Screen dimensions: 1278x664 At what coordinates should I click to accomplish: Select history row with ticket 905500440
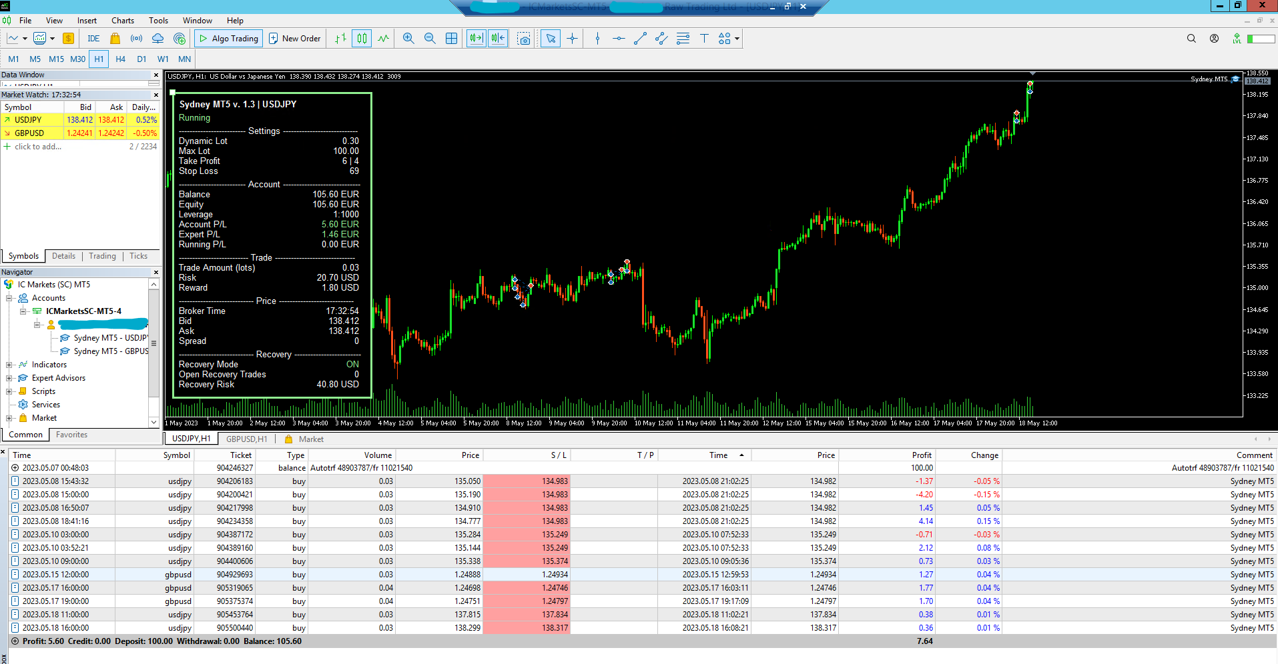[x=642, y=628]
